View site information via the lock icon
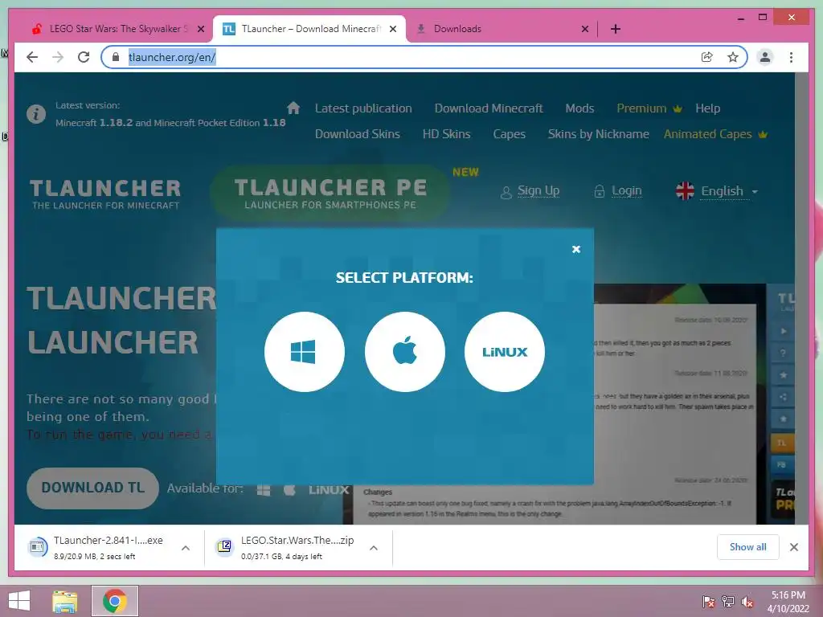The height and width of the screenshot is (617, 823). point(116,57)
